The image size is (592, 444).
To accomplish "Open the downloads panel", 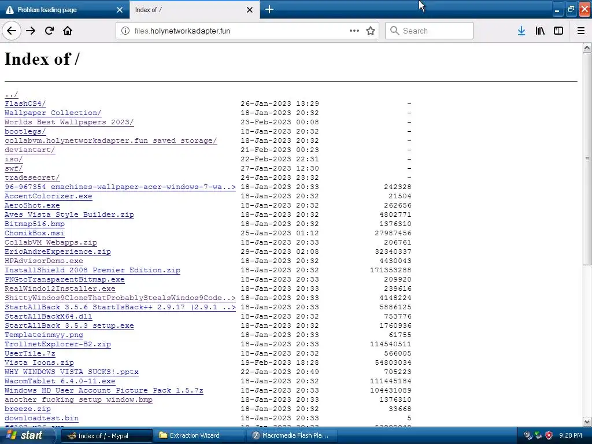I will 521,31.
